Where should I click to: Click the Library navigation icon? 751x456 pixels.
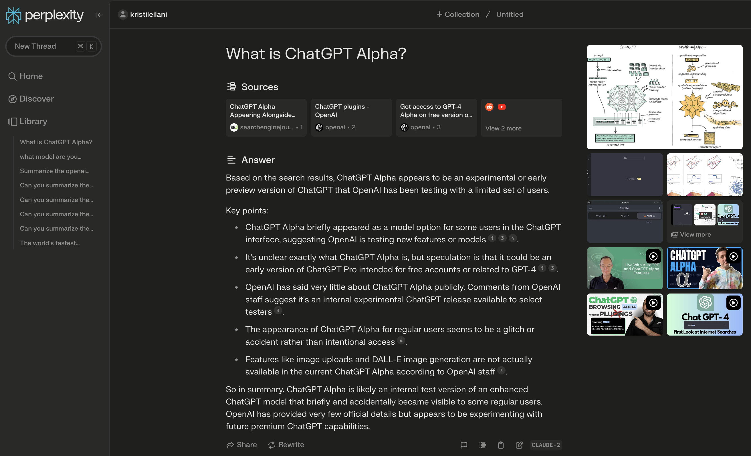coord(12,121)
